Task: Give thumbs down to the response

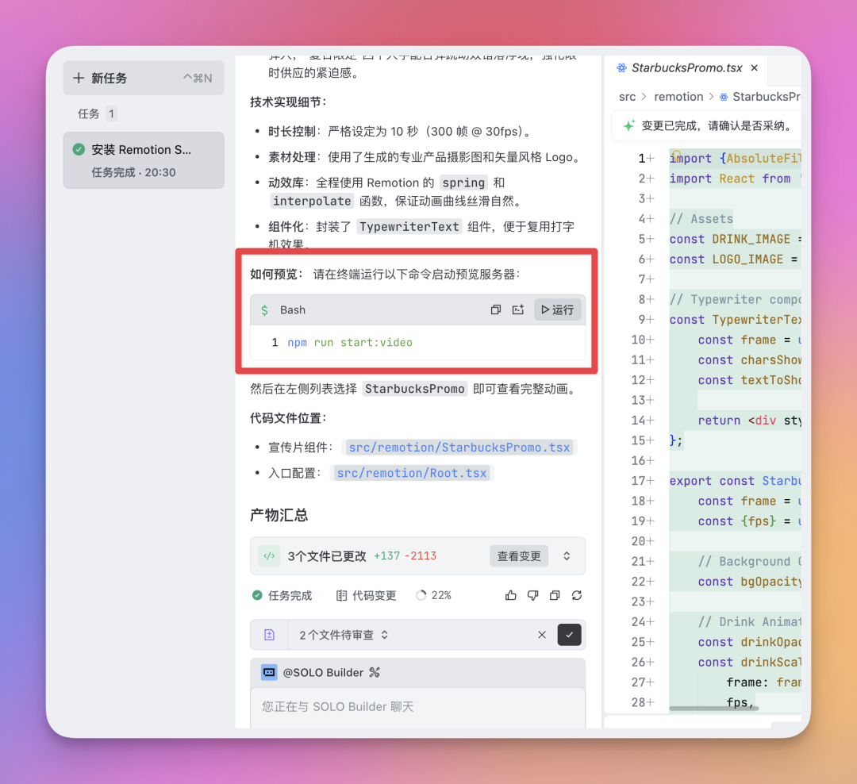Action: pos(533,595)
